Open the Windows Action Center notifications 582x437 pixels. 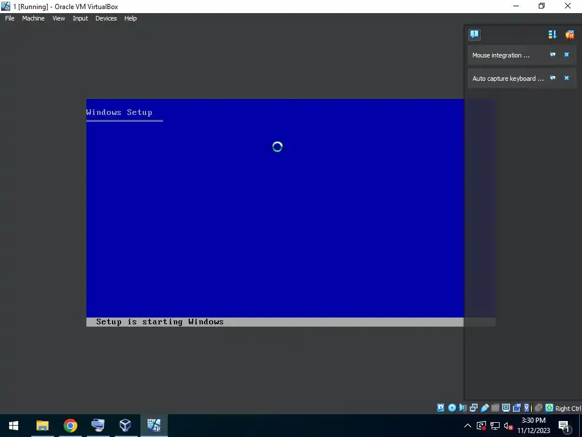[564, 426]
